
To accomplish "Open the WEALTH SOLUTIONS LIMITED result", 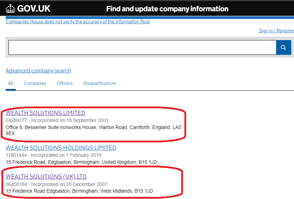I will [x=45, y=113].
